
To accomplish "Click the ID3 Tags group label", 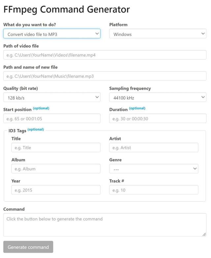I will click(x=17, y=131).
